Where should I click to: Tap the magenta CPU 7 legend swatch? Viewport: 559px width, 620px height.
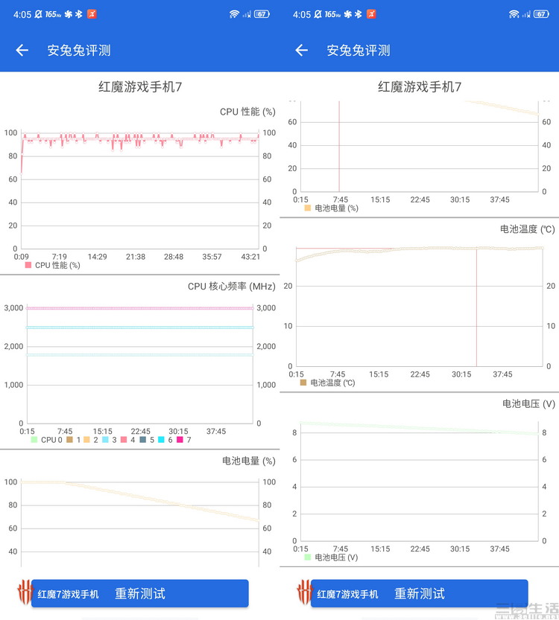pyautogui.click(x=180, y=440)
